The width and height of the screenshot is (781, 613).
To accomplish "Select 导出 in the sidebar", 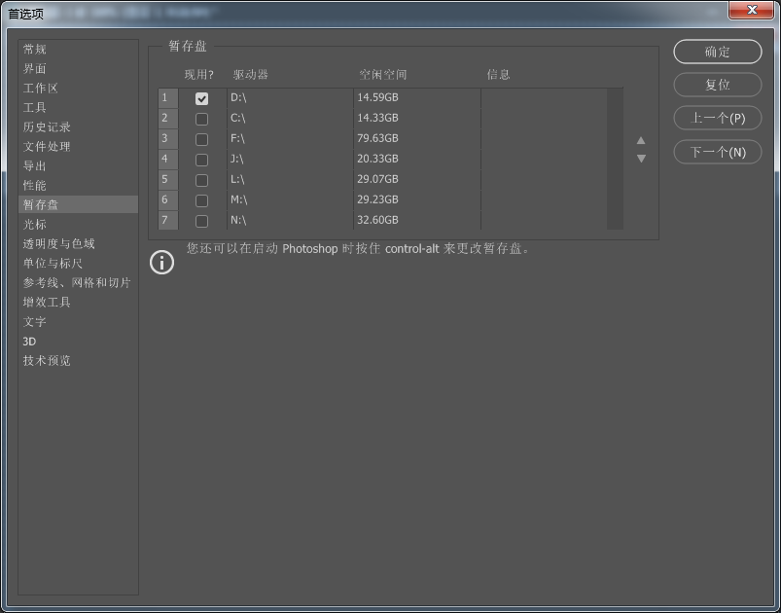I will [x=78, y=166].
